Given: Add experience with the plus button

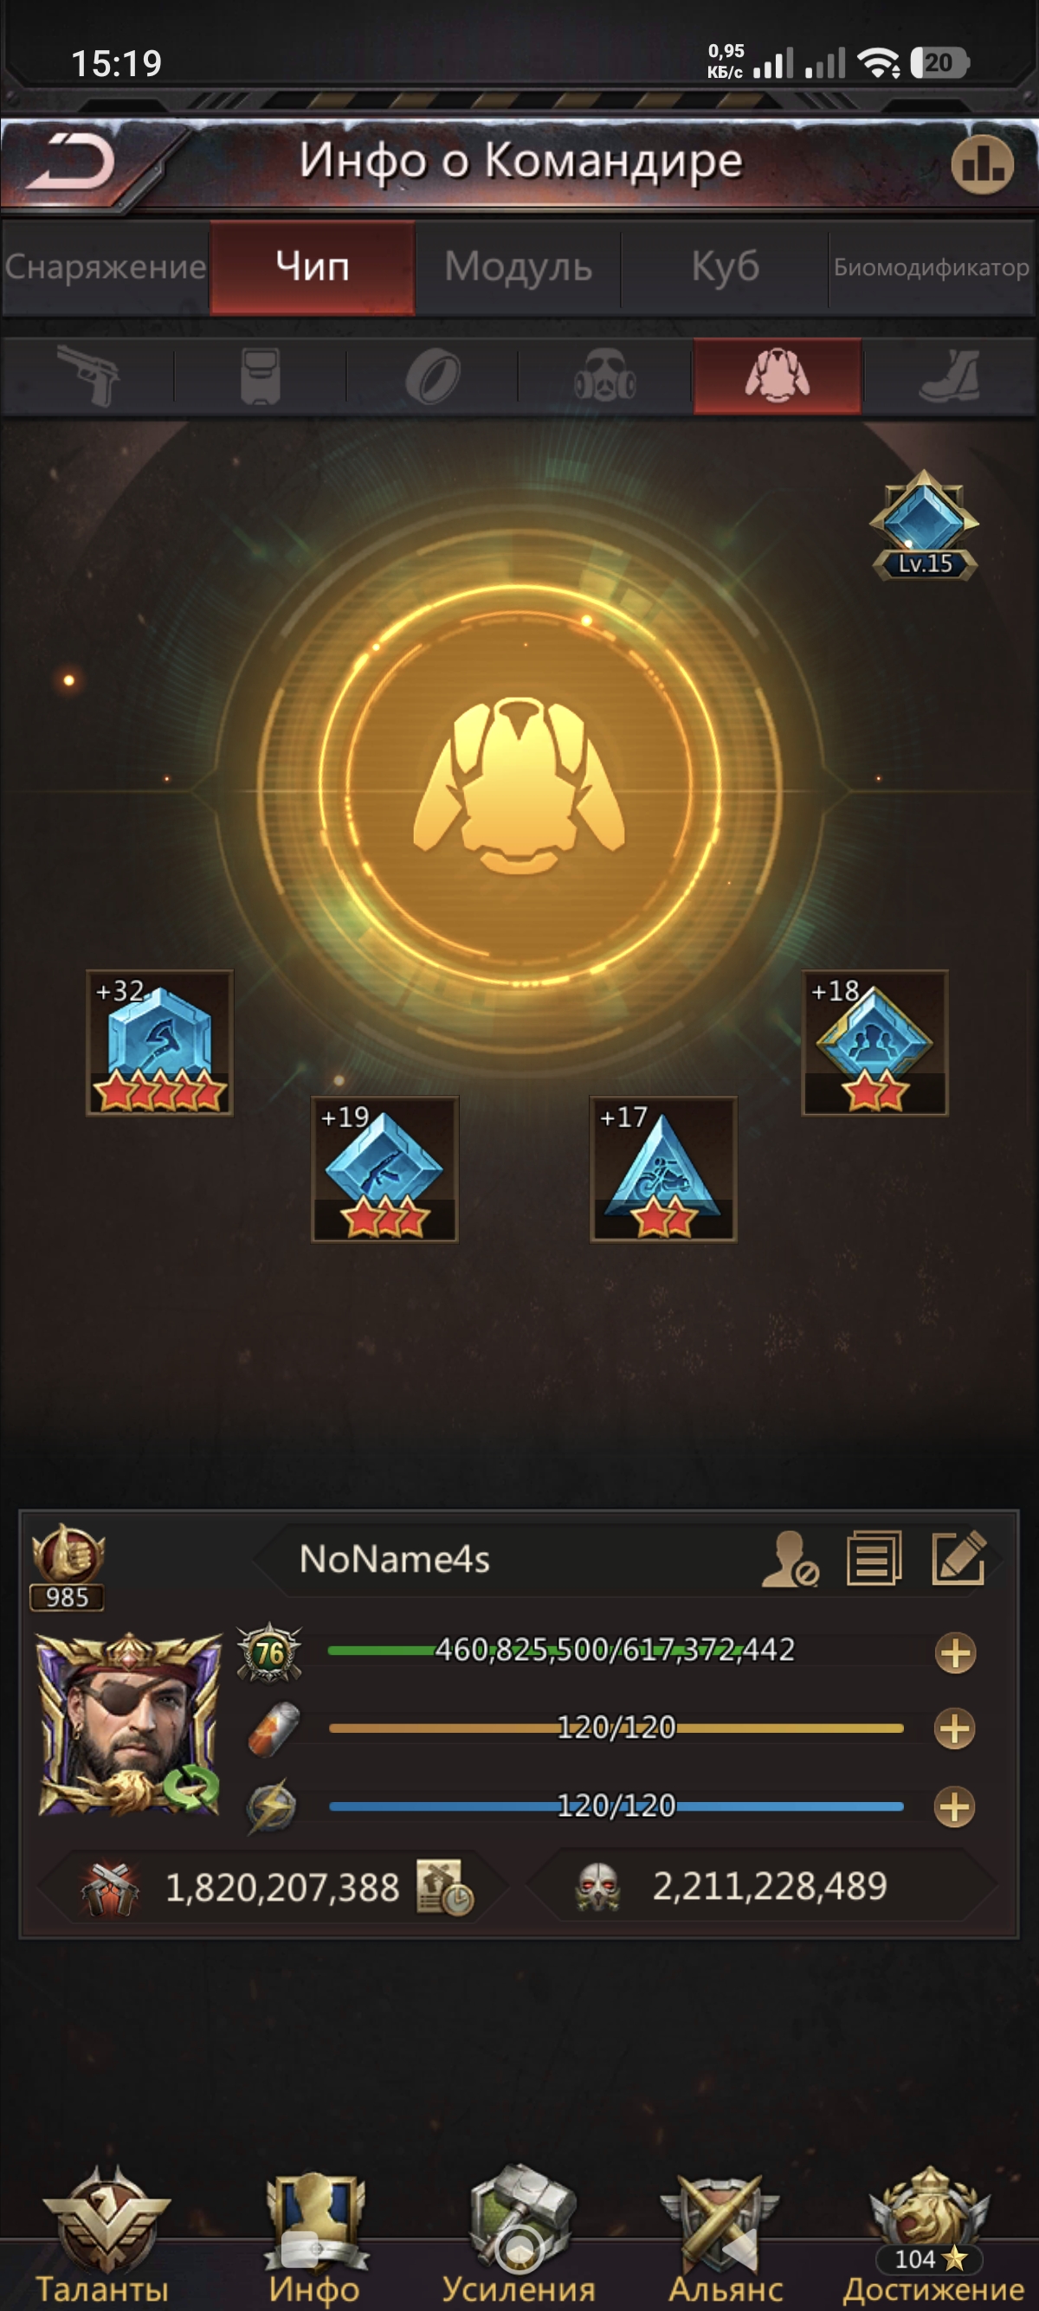Looking at the screenshot, I should [x=955, y=1652].
